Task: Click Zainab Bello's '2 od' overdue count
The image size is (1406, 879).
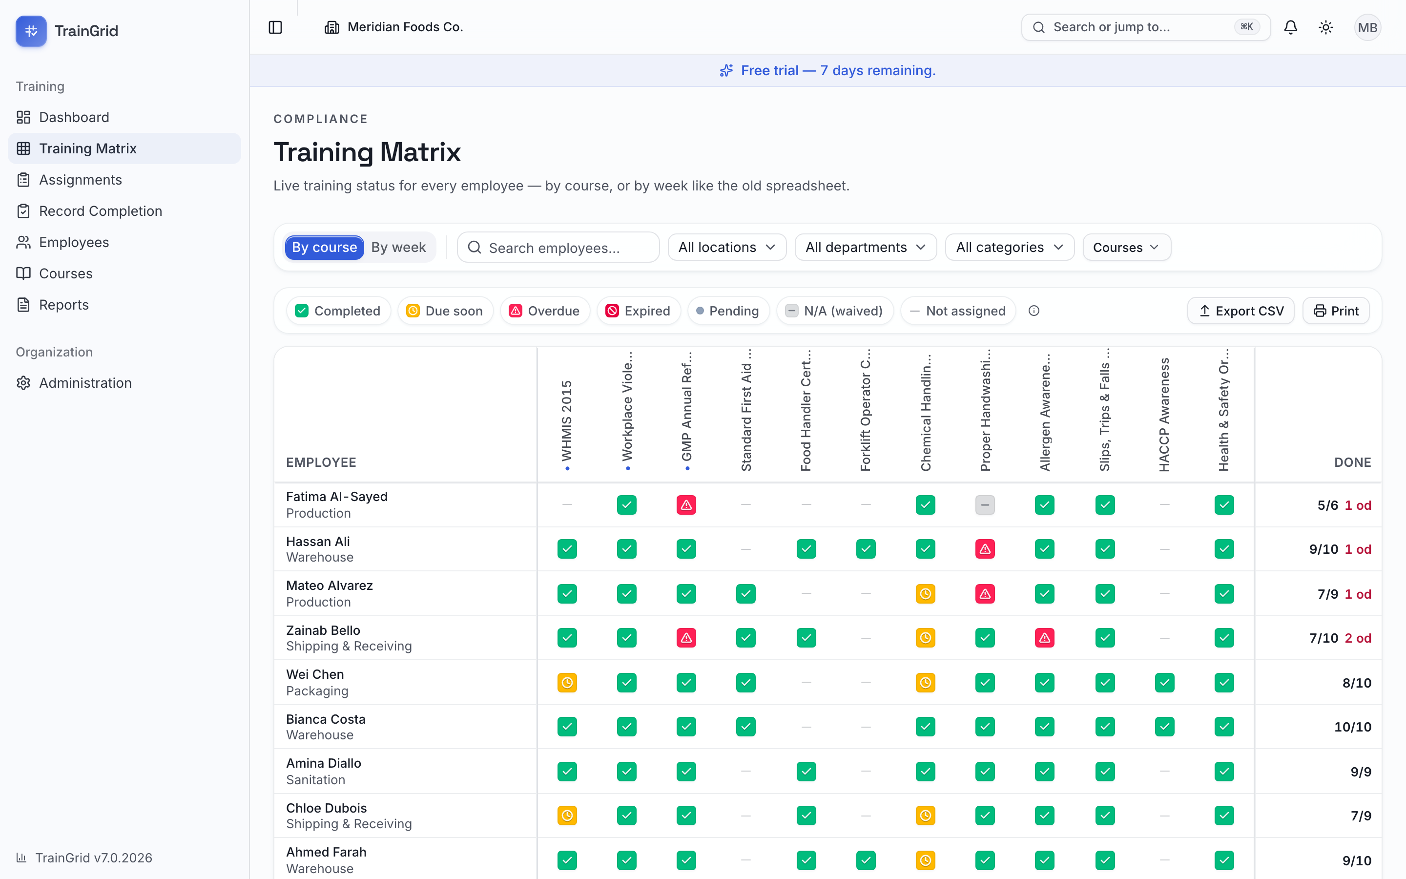Action: [x=1358, y=638]
